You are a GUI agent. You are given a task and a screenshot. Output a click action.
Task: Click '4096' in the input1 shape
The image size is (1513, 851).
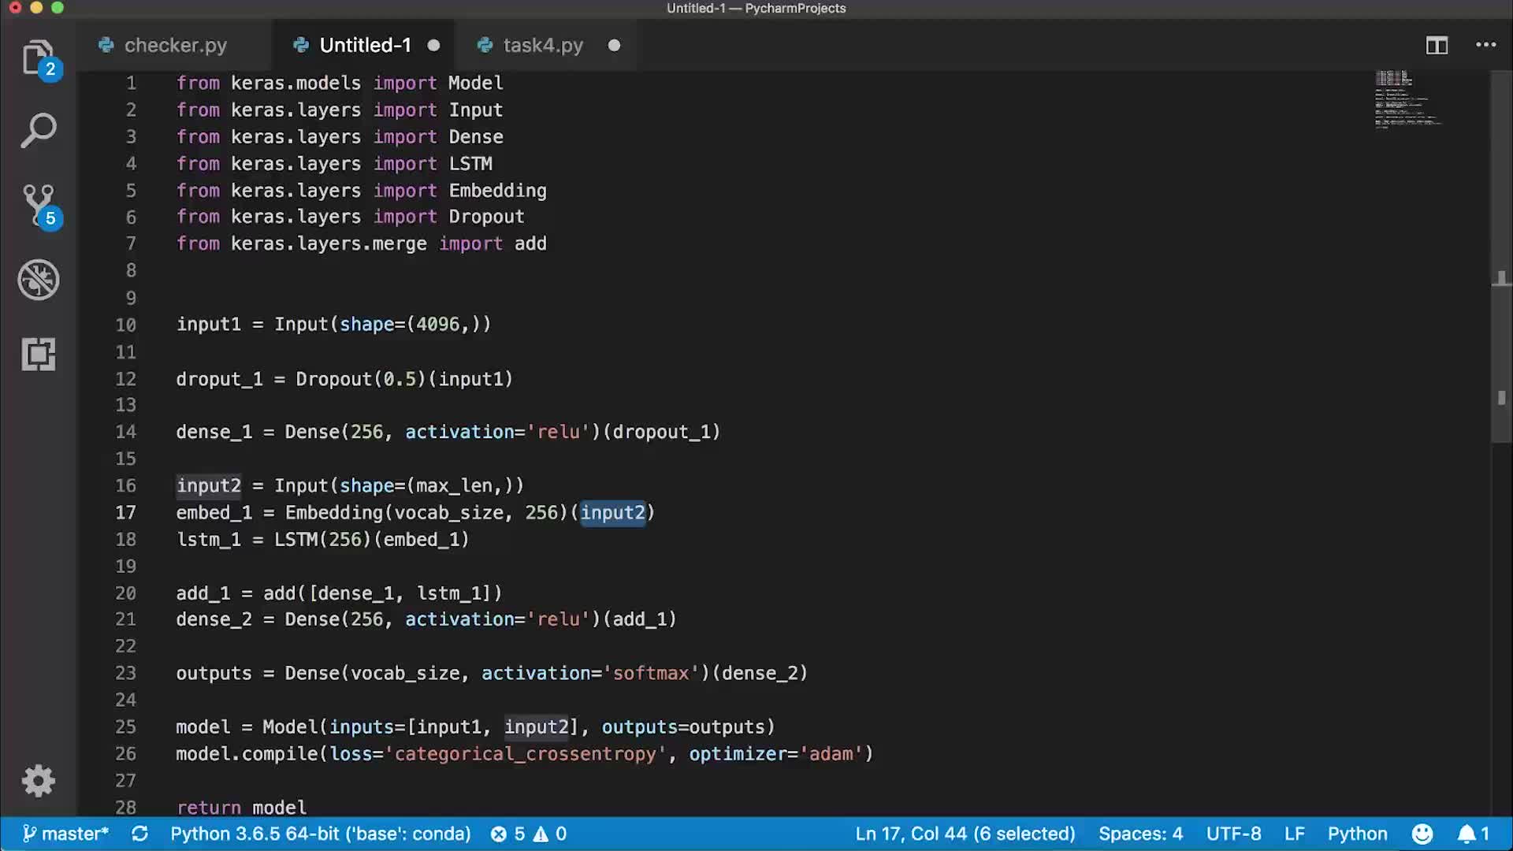(437, 325)
